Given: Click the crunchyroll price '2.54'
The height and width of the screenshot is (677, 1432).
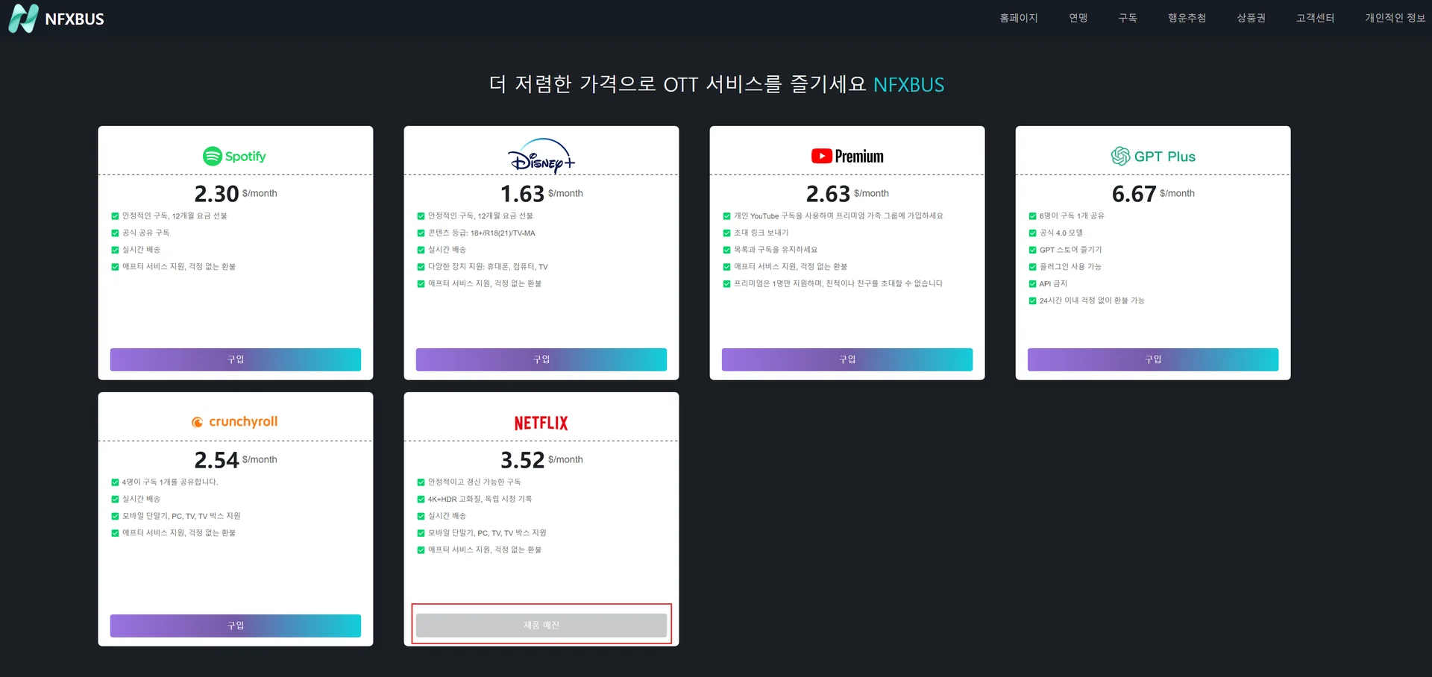Looking at the screenshot, I should pyautogui.click(x=216, y=460).
